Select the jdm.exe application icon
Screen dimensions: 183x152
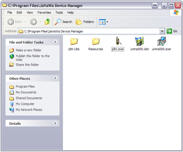point(118,41)
